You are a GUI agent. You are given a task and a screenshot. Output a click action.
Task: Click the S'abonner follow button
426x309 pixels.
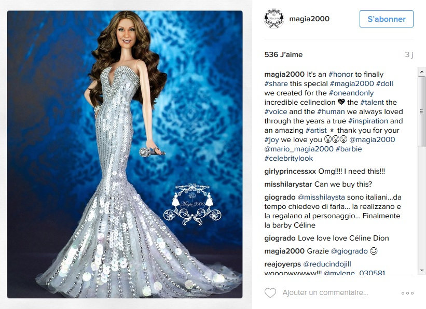coord(387,19)
